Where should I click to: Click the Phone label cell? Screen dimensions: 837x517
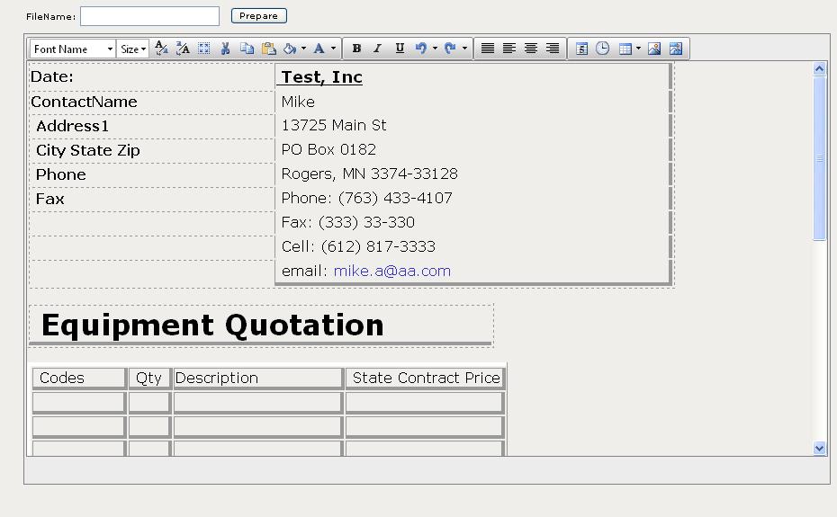click(x=152, y=175)
